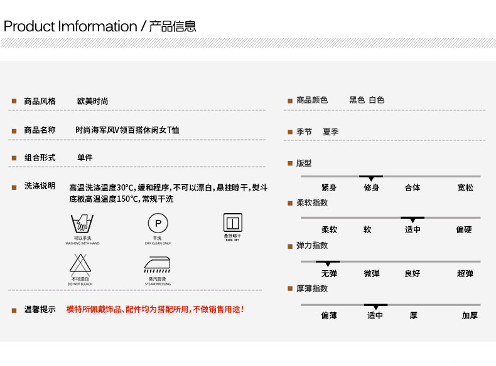
Task: Click the value '单件'
Action: click(85, 157)
